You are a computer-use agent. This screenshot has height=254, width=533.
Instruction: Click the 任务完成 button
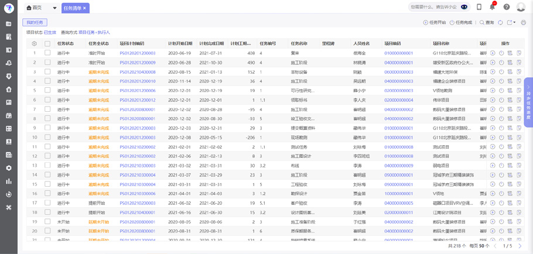coord(460,23)
